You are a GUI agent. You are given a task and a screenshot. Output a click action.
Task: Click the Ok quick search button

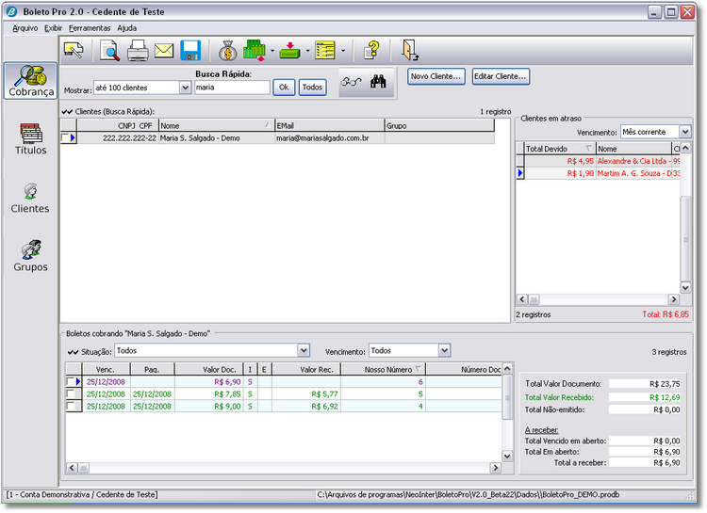point(284,88)
